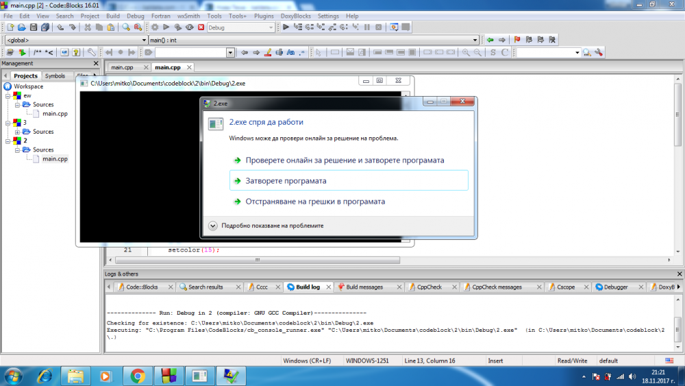685x386 pixels.
Task: Click Google Chrome in the taskbar
Action: point(138,376)
